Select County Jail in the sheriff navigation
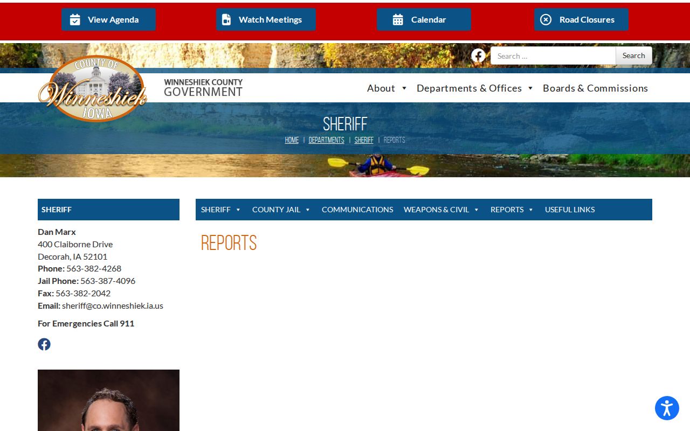The image size is (690, 431). click(x=276, y=210)
